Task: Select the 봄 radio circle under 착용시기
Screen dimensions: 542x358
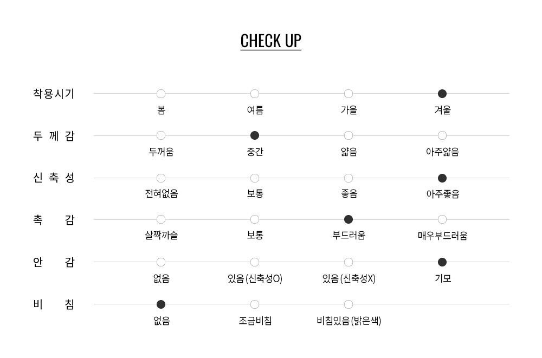Action: point(161,94)
